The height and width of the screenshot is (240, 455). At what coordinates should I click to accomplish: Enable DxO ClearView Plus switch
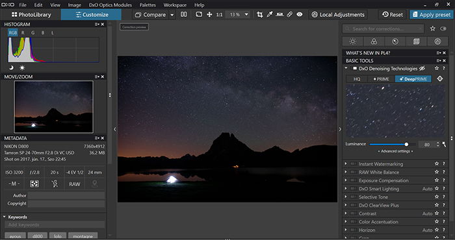point(353,205)
